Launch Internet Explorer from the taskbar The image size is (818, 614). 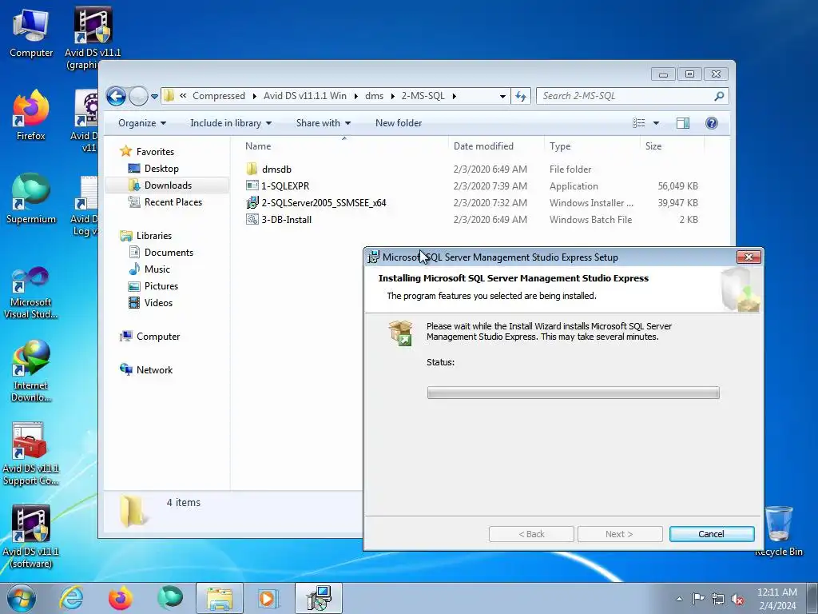[71, 598]
